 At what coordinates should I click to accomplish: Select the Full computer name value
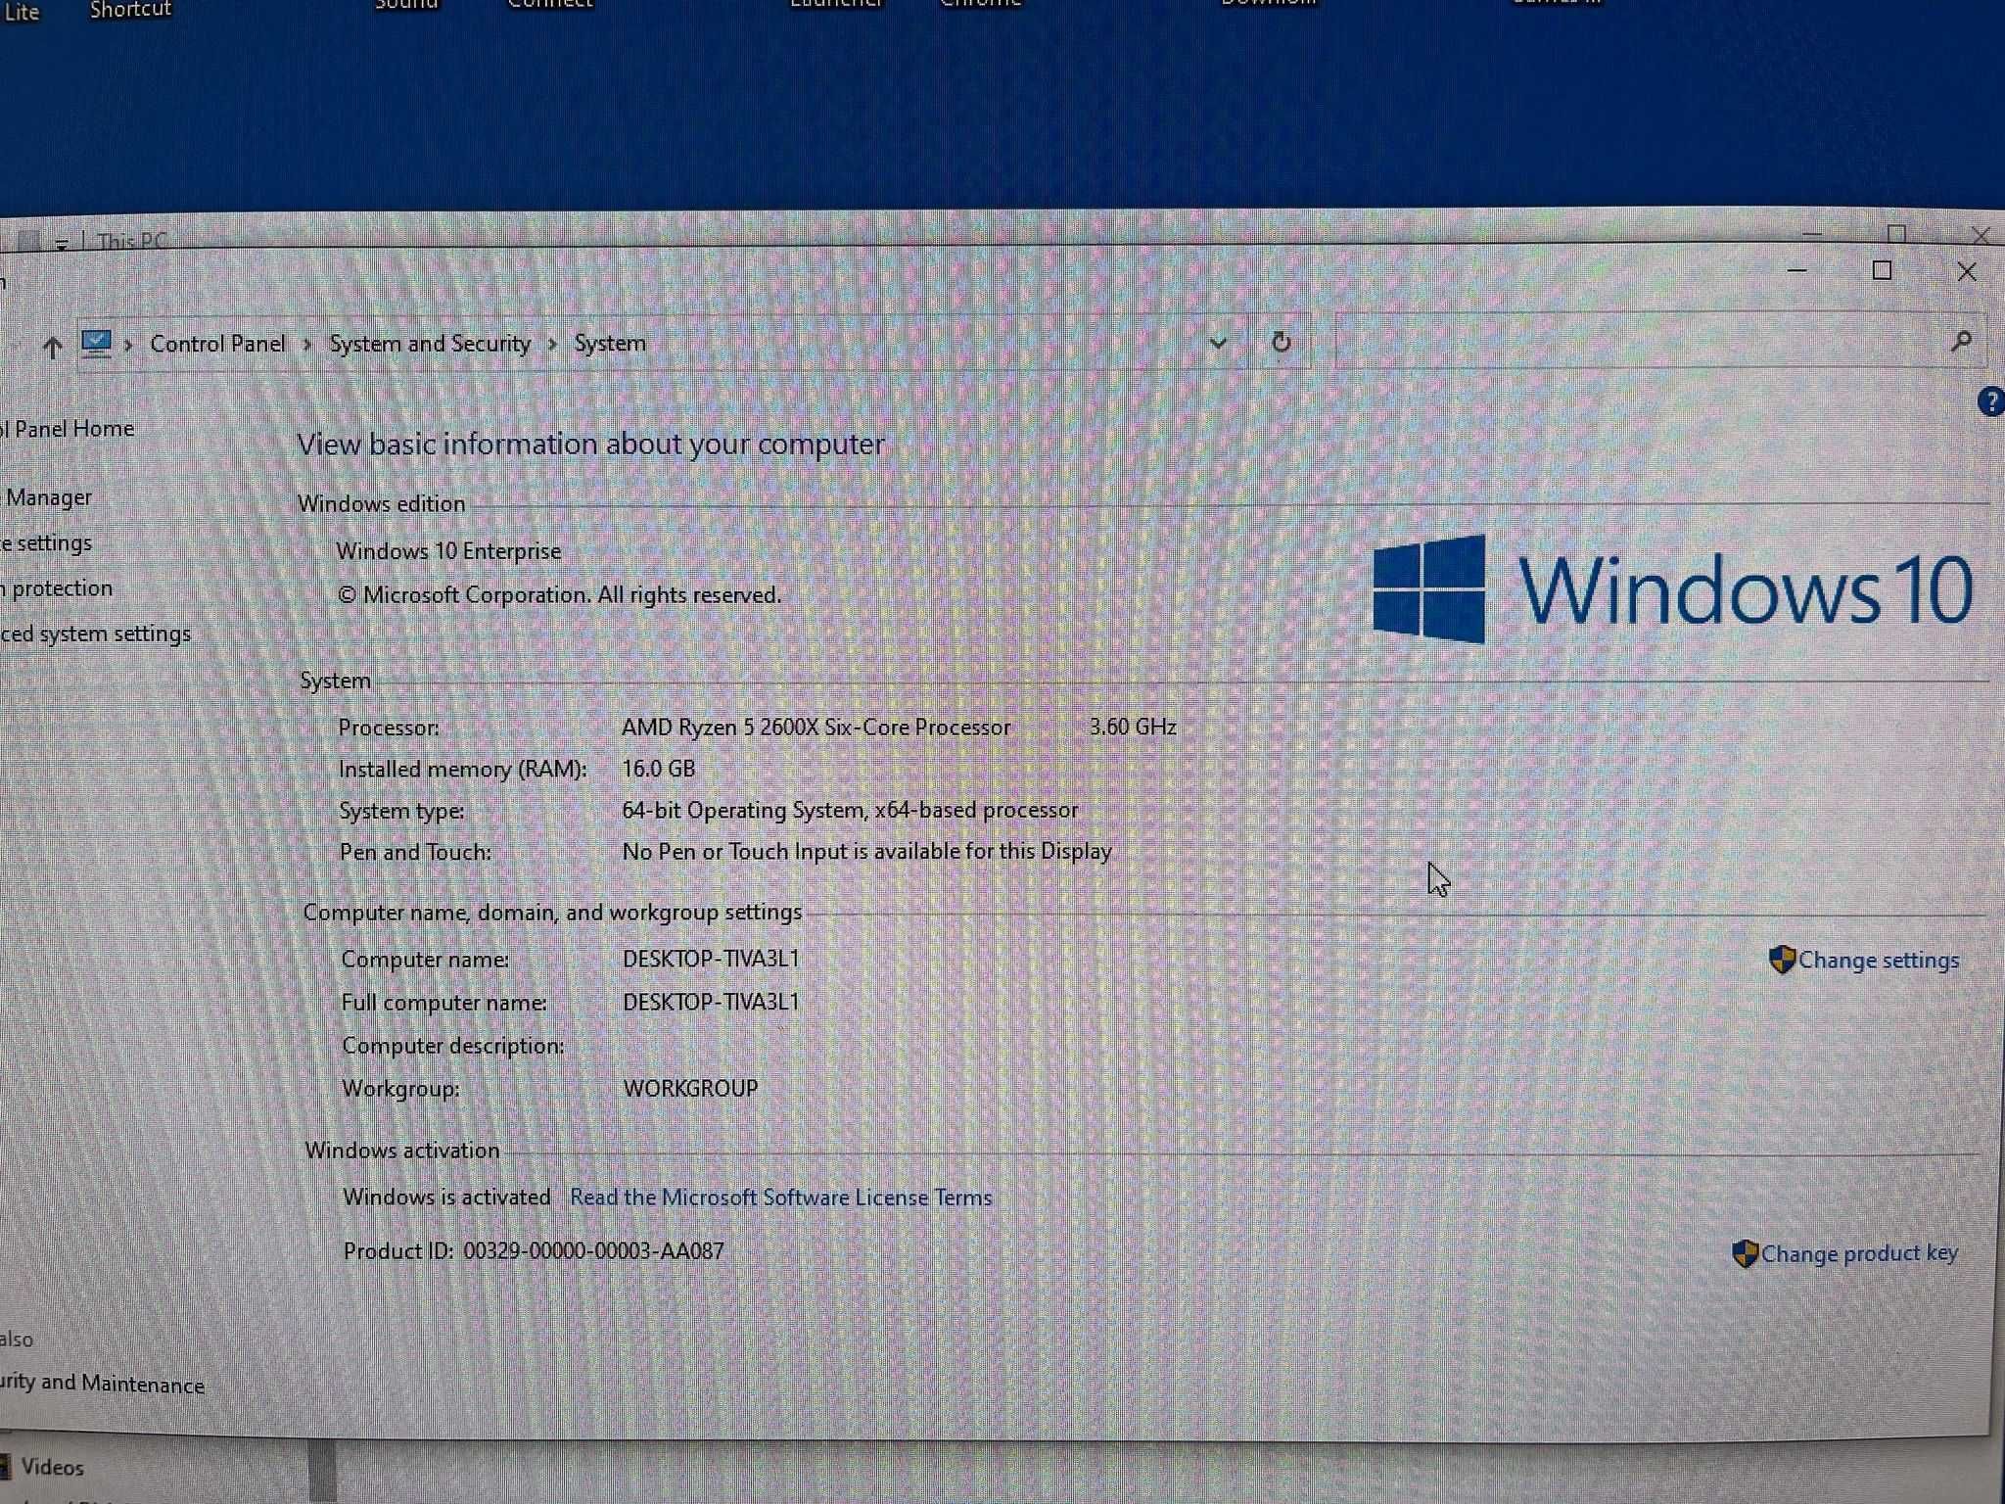click(711, 1002)
